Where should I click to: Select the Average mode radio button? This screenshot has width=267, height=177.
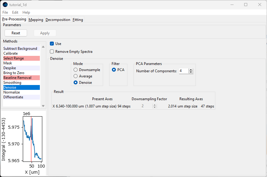pos(76,76)
